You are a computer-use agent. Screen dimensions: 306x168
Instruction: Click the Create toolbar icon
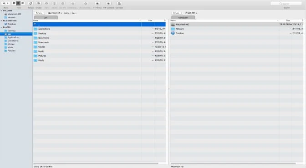(x=39, y=4)
